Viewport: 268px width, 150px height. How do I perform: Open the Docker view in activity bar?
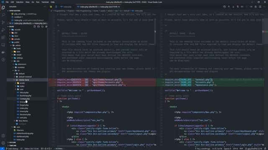(3, 52)
